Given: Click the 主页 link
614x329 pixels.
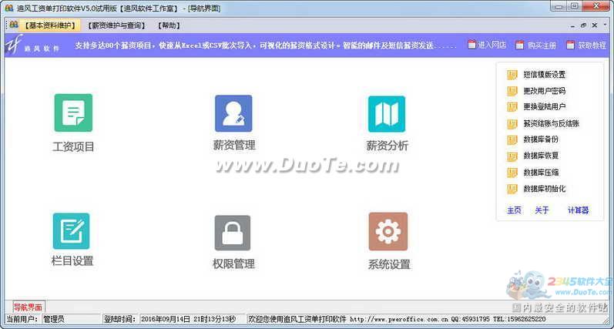Looking at the screenshot, I should coord(514,210).
